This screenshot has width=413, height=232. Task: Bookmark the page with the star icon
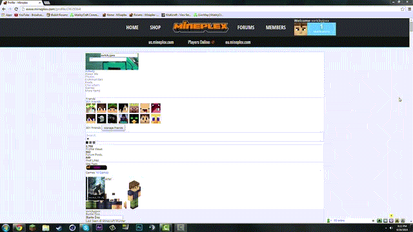(x=403, y=9)
